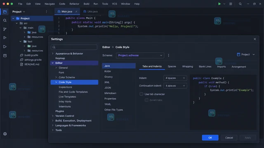Screen dimensions: 264x148
Task: Open the Project scope dropdown arrow
Action: 254,54
